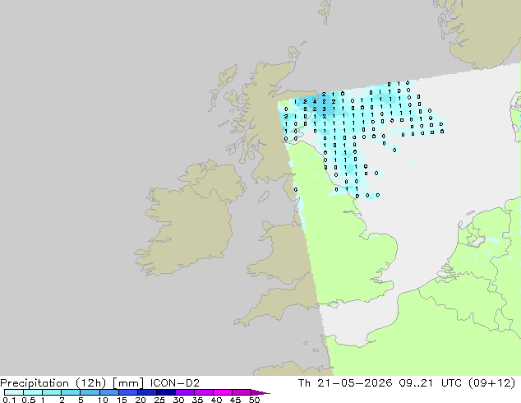Select the 40–45 mm magenta legend swatch
The width and height of the screenshot is (521, 403).
[223, 392]
